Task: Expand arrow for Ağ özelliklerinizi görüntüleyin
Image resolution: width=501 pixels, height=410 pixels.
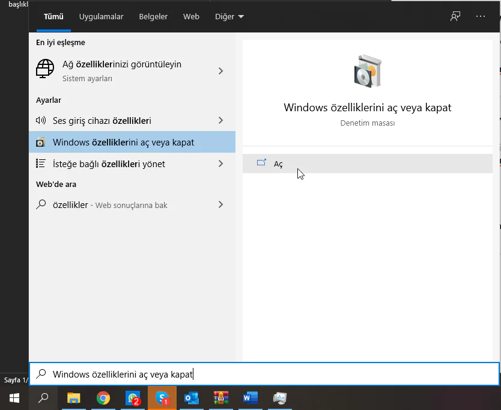Action: 220,71
